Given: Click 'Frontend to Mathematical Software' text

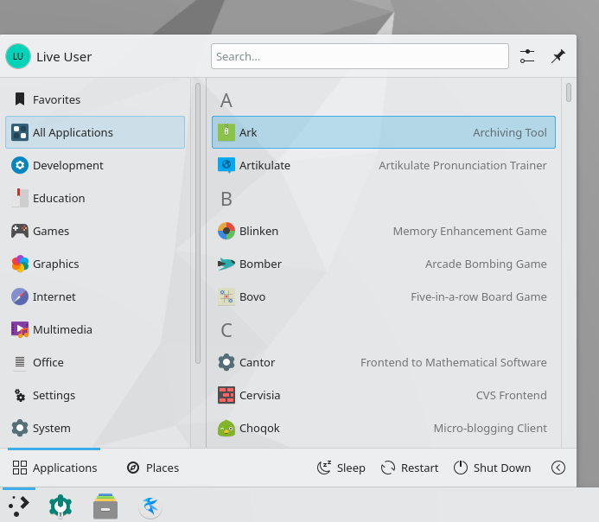Looking at the screenshot, I should (454, 362).
